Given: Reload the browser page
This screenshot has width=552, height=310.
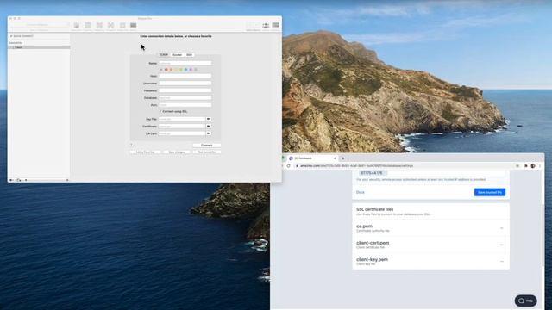Looking at the screenshot, I should coord(289,166).
